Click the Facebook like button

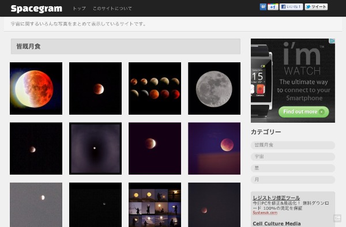click(291, 7)
